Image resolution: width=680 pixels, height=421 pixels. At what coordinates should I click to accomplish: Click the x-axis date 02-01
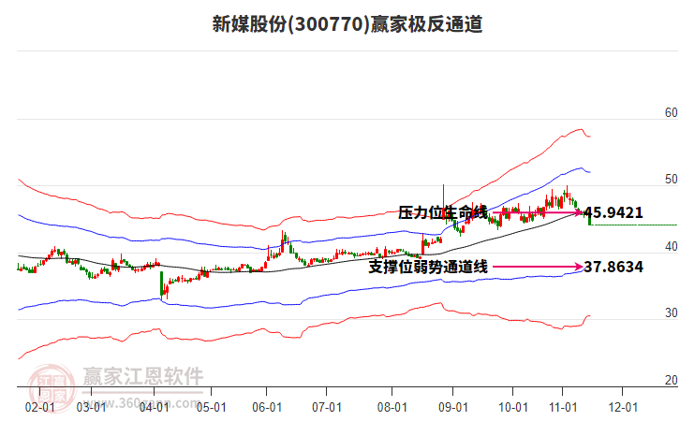(40, 408)
